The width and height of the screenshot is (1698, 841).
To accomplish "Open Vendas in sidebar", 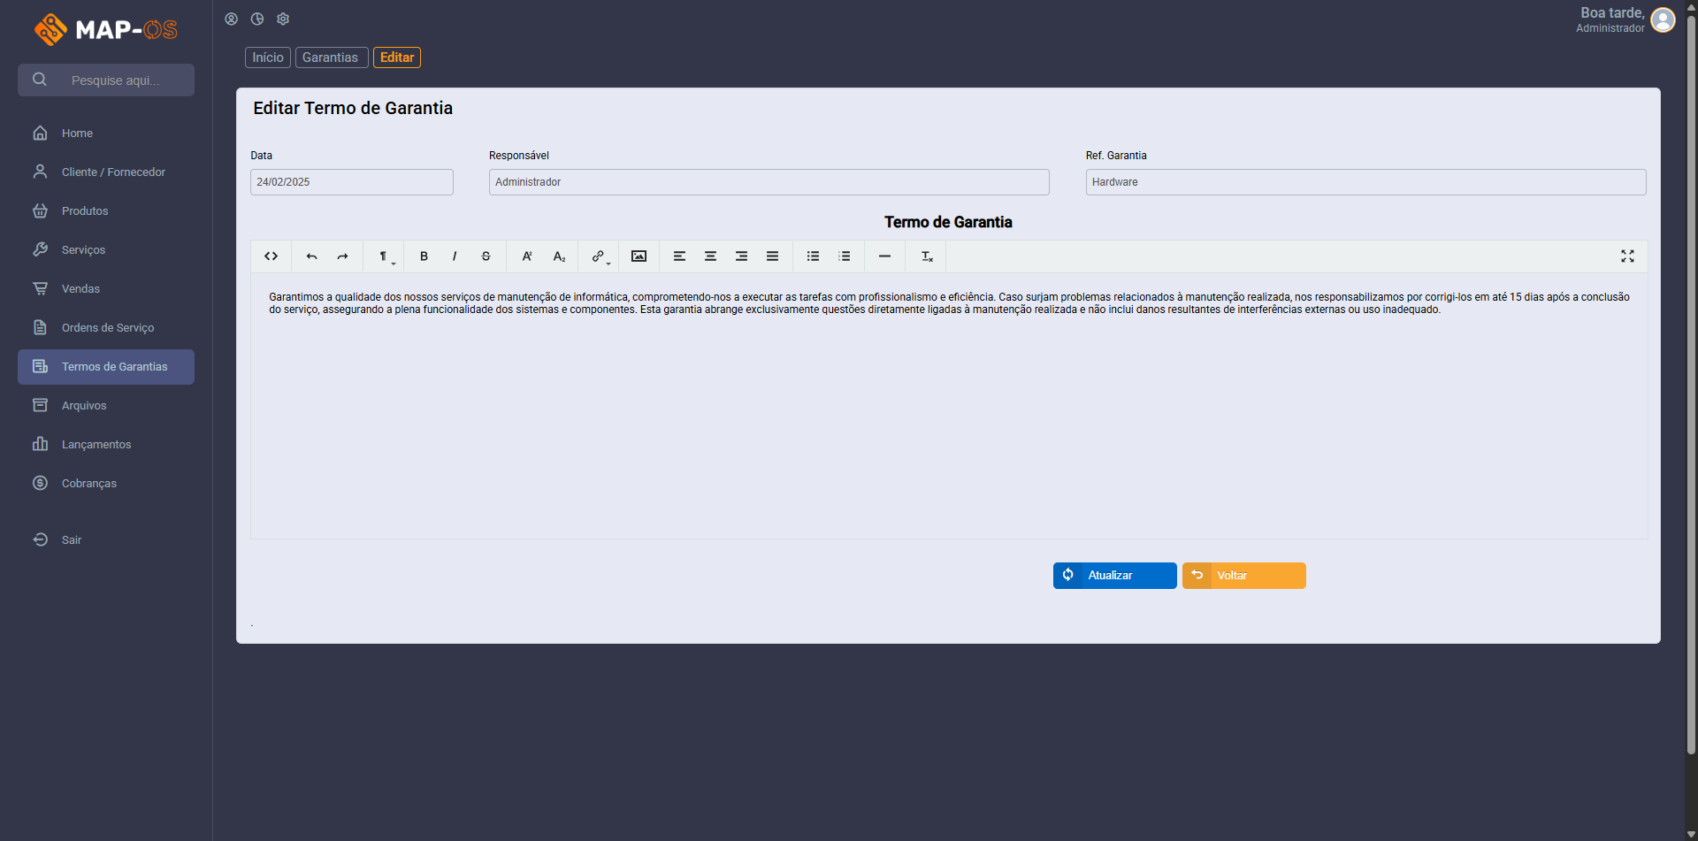I will [106, 289].
